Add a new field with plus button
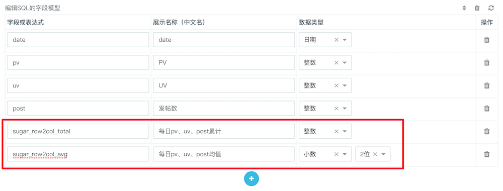The width and height of the screenshot is (503, 191). 251,178
